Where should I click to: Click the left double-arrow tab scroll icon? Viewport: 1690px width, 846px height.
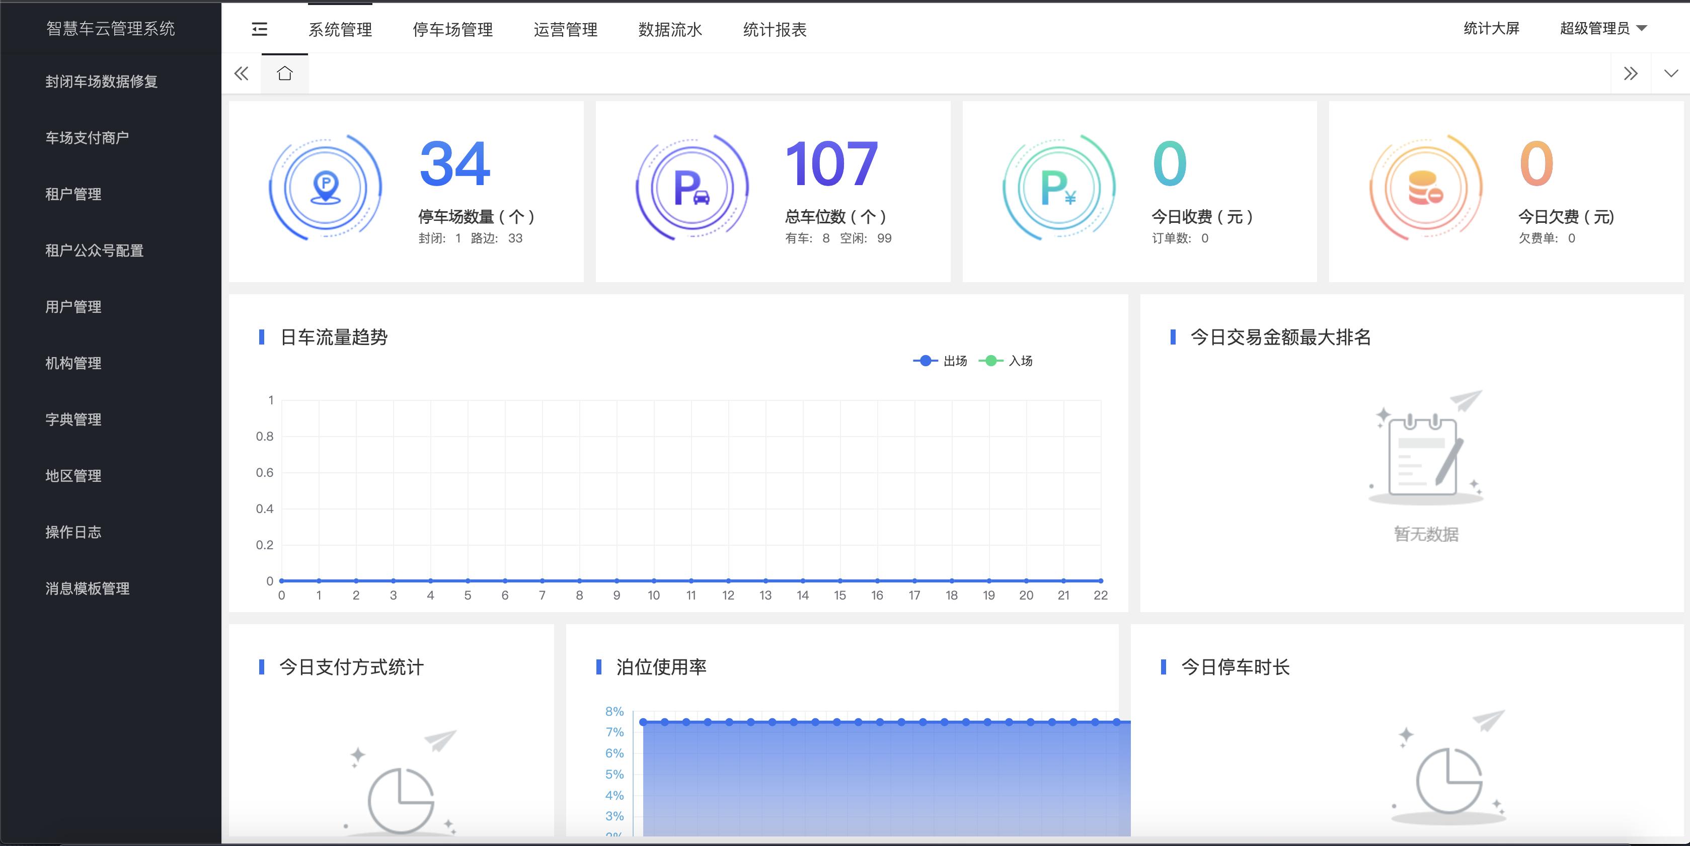click(x=241, y=74)
